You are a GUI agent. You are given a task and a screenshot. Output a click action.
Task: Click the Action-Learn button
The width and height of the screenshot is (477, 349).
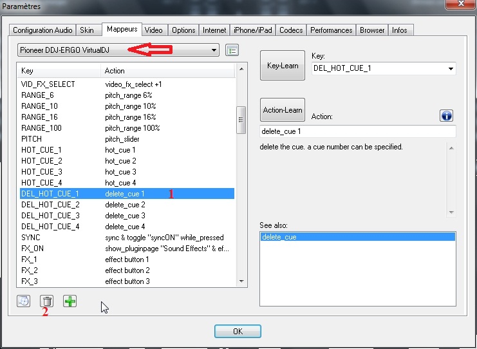283,110
